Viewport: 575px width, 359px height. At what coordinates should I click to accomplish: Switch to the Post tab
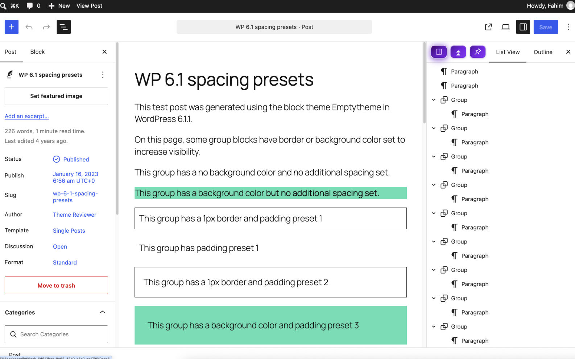[11, 52]
